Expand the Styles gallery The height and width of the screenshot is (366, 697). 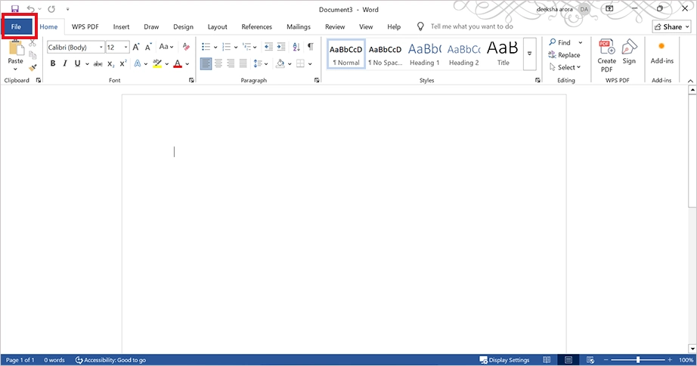(x=529, y=54)
